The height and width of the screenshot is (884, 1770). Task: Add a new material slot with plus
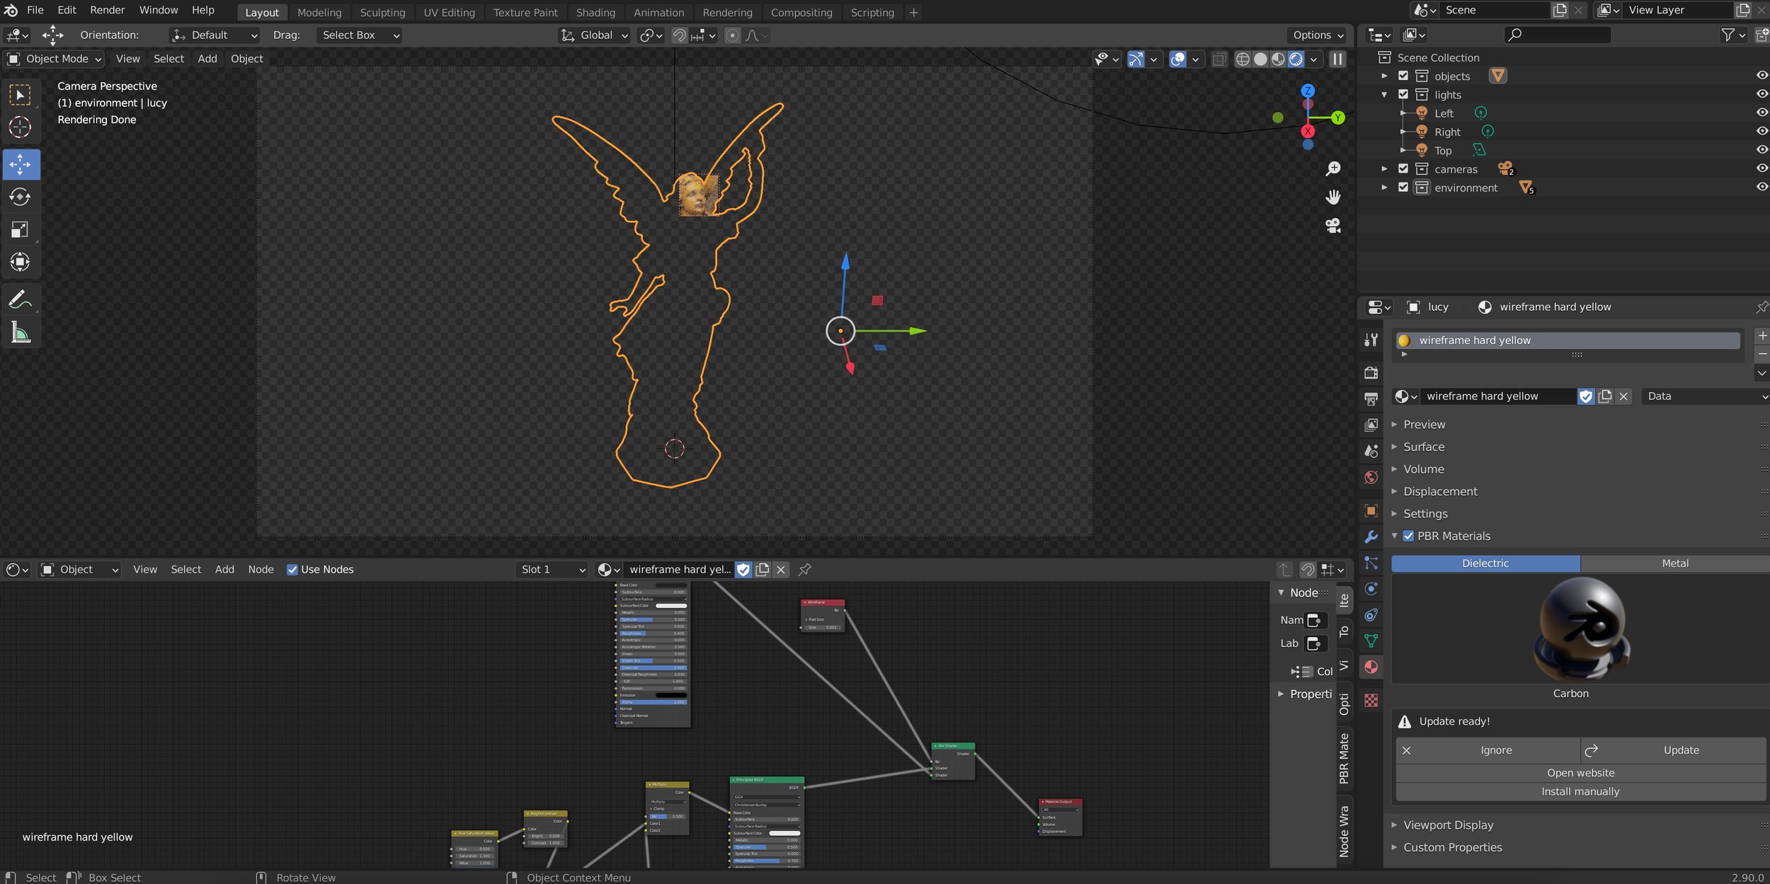(1762, 335)
